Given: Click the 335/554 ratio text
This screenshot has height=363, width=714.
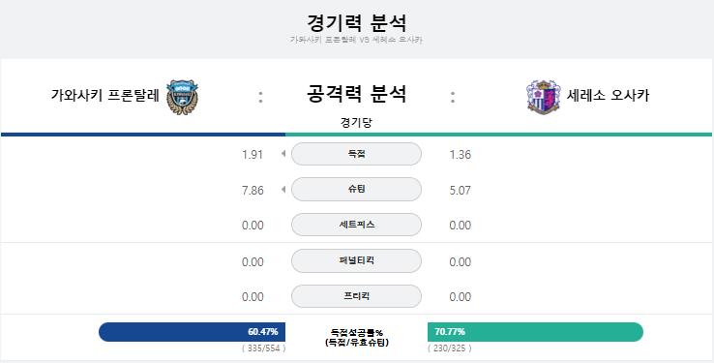Looking at the screenshot, I should (x=264, y=348).
